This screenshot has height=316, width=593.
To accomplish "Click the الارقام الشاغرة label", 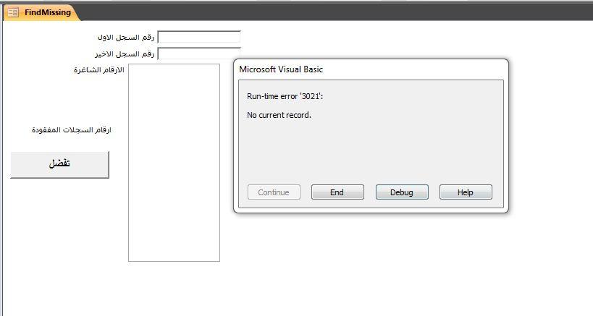I will click(98, 70).
